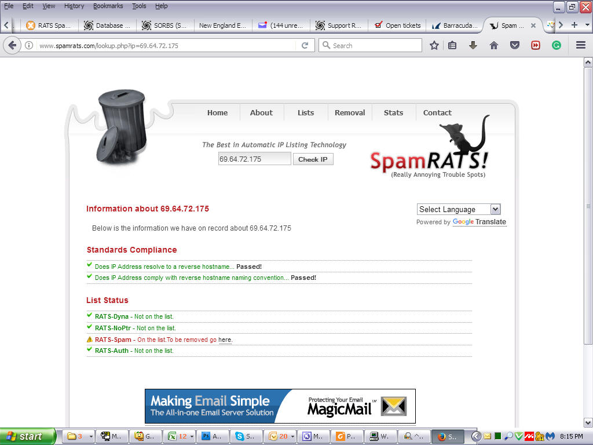Go to the browser Home page

tap(494, 45)
